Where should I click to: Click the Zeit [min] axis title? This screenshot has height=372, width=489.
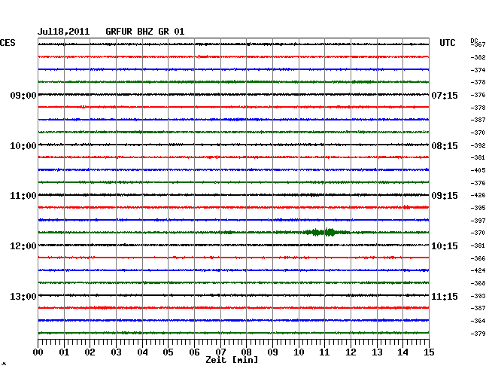[232, 360]
